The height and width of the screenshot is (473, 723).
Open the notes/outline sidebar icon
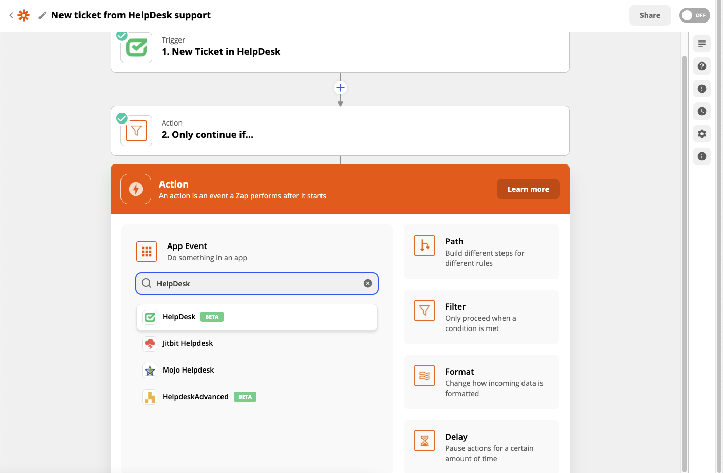pos(702,44)
